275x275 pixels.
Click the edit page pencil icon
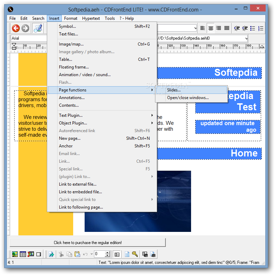pos(38,28)
